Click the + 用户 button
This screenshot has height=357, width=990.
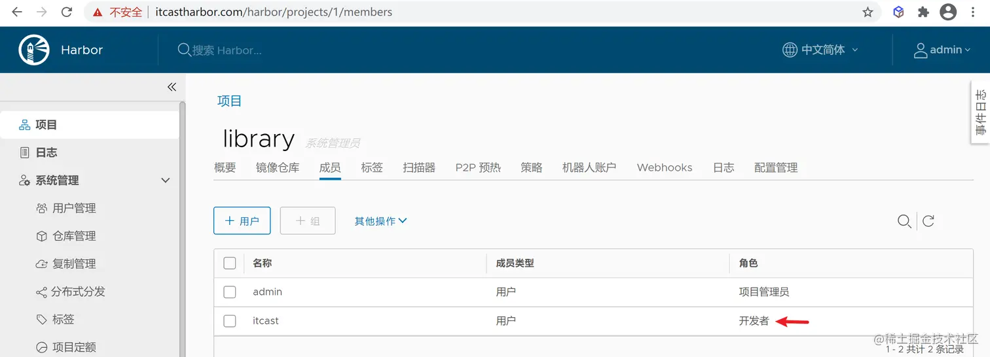tap(242, 221)
